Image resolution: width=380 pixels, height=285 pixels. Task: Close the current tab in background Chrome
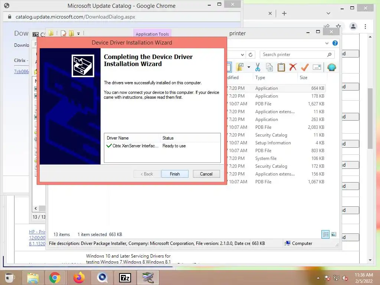coord(270,13)
